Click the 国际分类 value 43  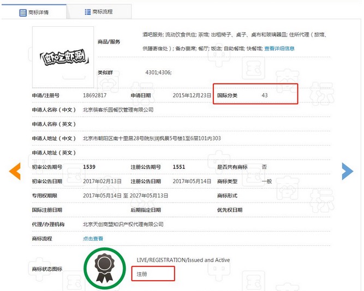(265, 95)
